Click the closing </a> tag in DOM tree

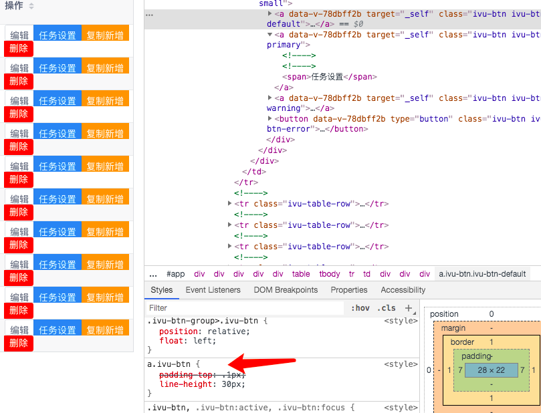pos(284,88)
